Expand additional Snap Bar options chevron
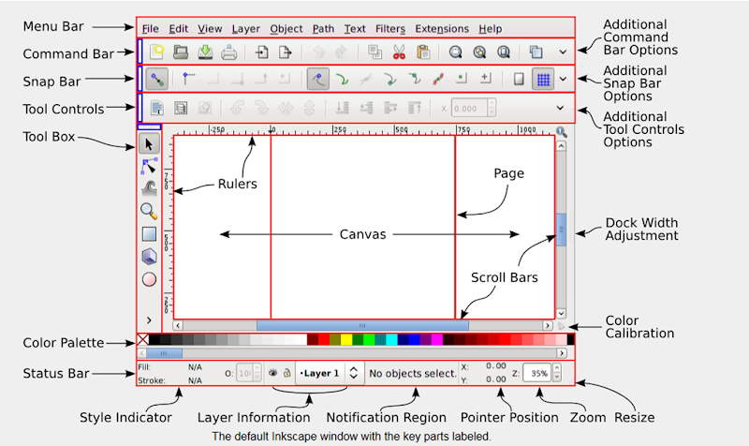 pos(562,80)
